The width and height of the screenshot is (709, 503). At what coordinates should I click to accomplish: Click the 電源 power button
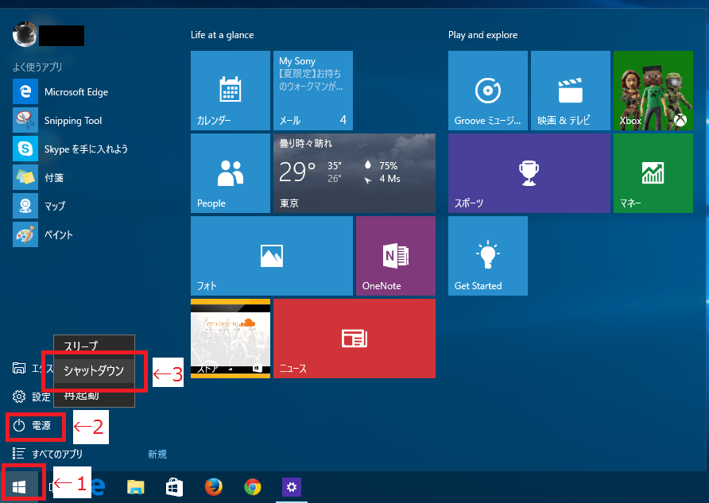pyautogui.click(x=33, y=427)
